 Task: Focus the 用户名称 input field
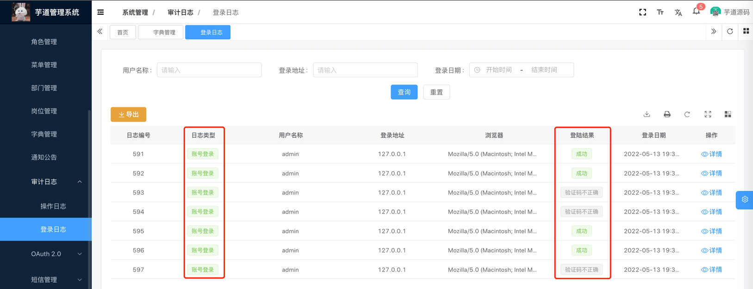[x=209, y=70]
